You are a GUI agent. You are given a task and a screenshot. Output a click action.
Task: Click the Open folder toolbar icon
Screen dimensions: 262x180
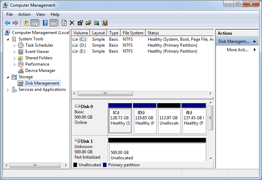coord(88,23)
